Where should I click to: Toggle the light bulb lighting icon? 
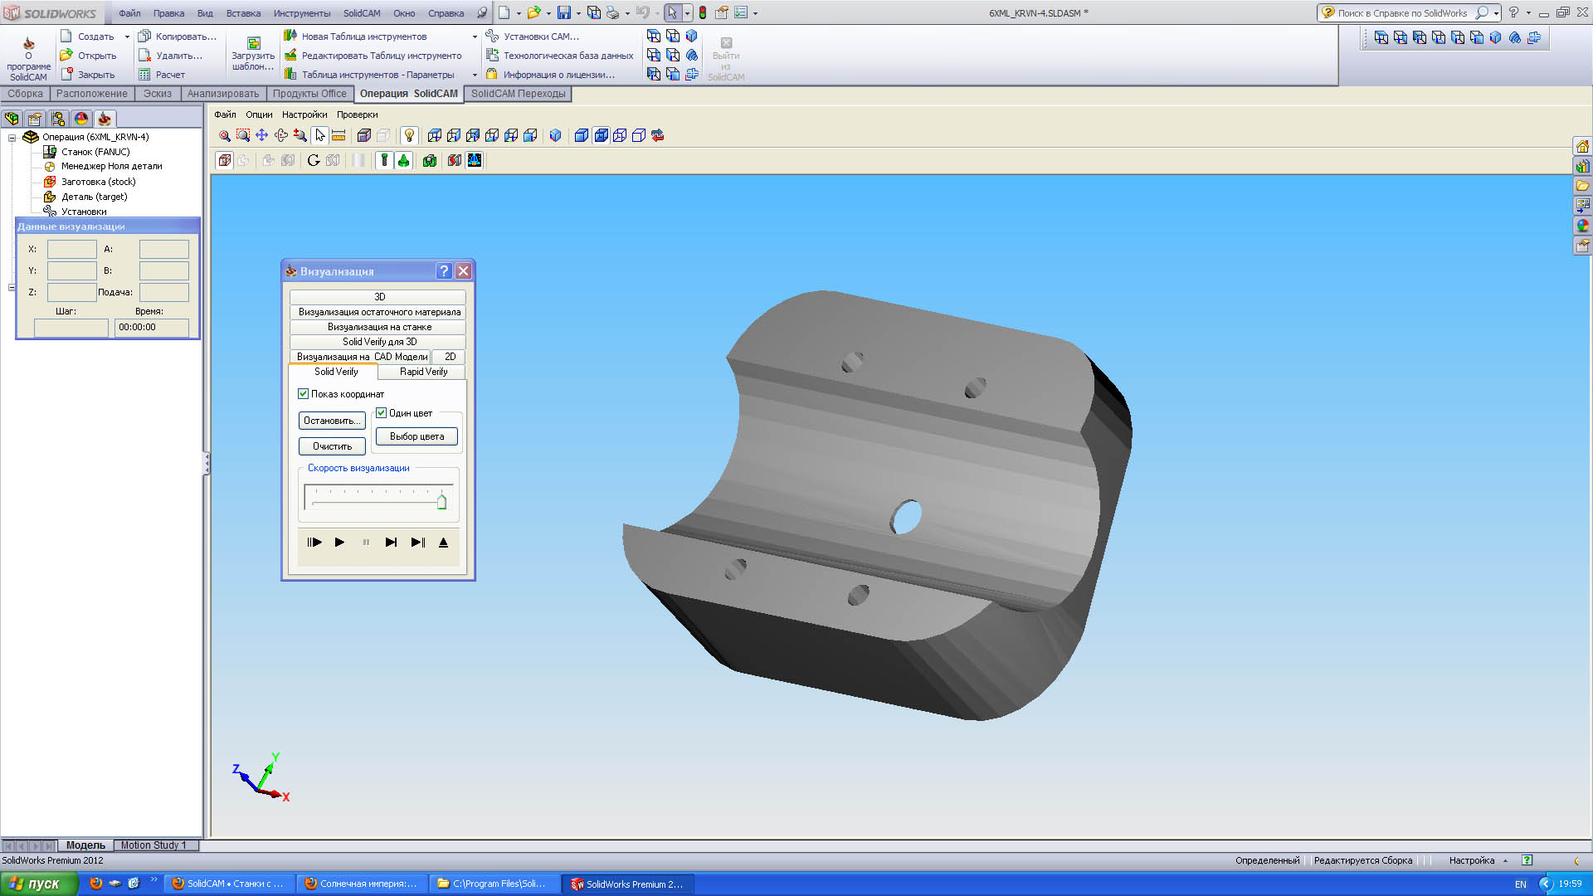[409, 135]
